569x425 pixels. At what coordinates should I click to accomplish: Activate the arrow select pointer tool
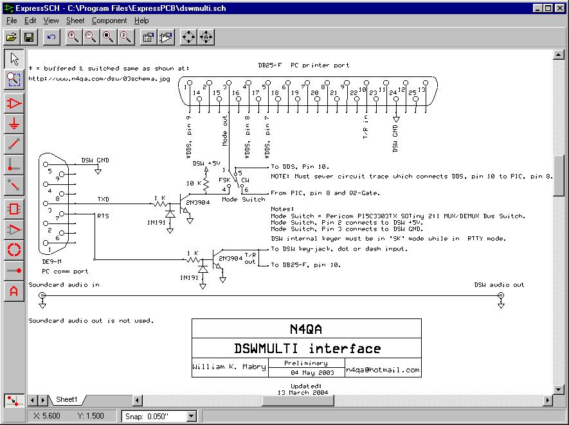14,58
